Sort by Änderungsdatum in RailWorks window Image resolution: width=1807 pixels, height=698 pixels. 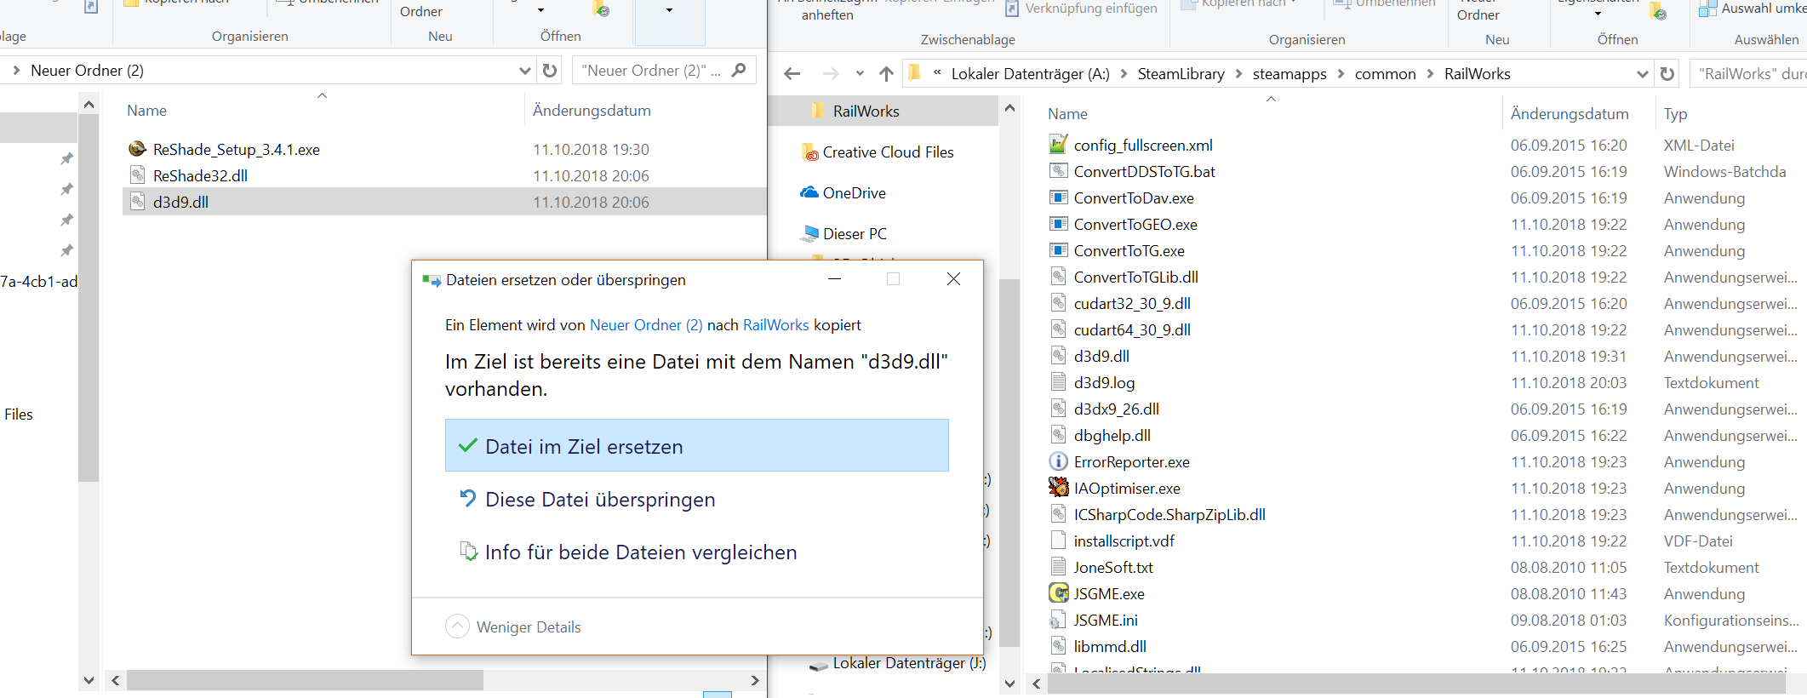click(x=1570, y=113)
